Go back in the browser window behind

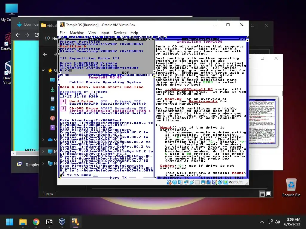pos(18,35)
